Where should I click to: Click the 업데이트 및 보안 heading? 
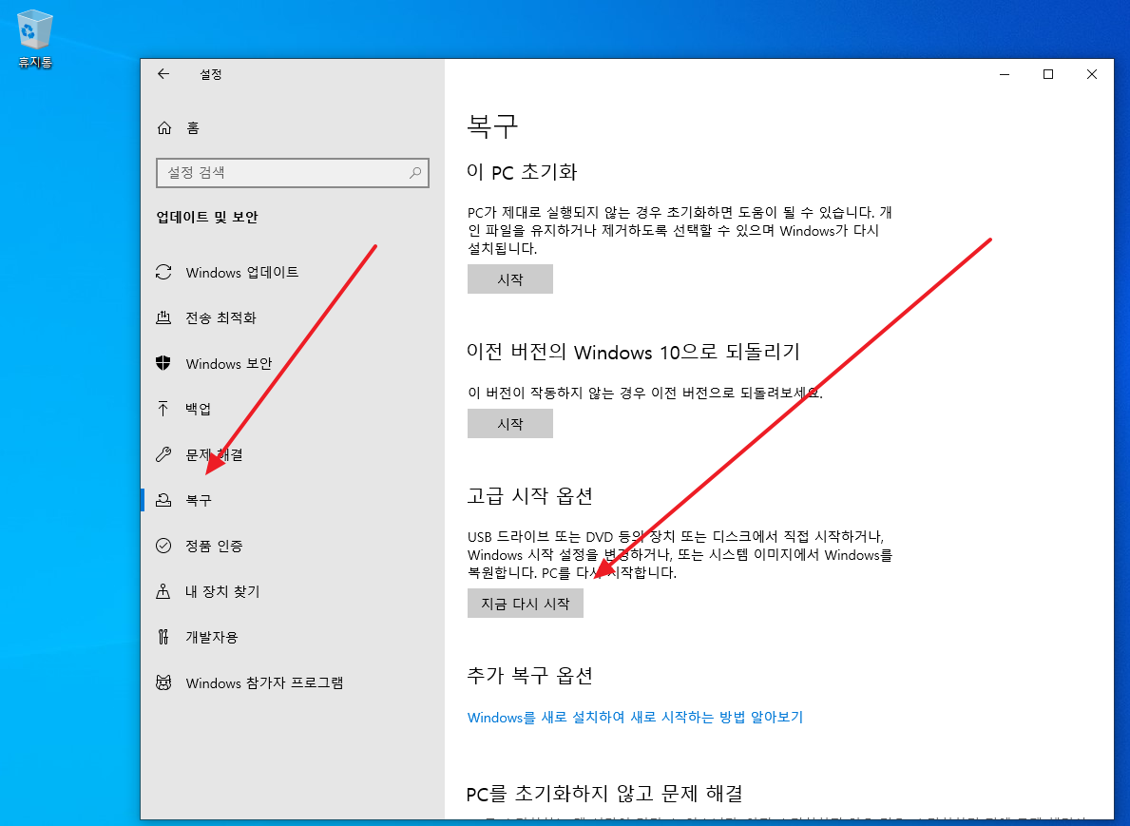[x=207, y=217]
